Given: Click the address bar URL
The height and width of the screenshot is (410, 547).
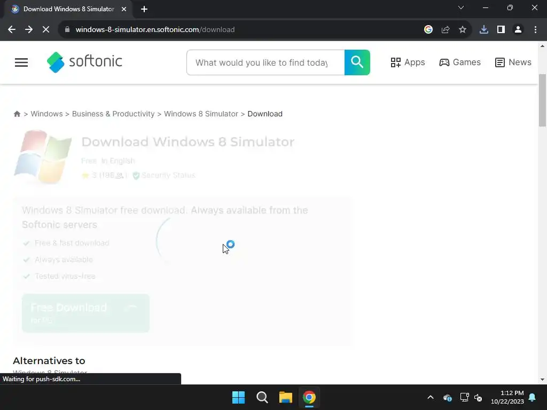Looking at the screenshot, I should (x=155, y=30).
